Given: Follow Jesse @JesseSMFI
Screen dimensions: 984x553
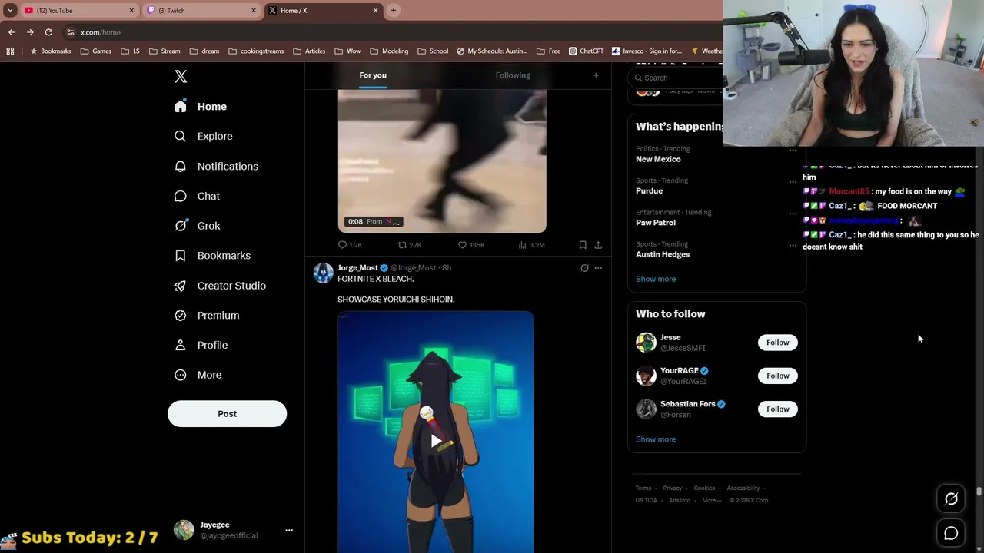Looking at the screenshot, I should point(777,343).
